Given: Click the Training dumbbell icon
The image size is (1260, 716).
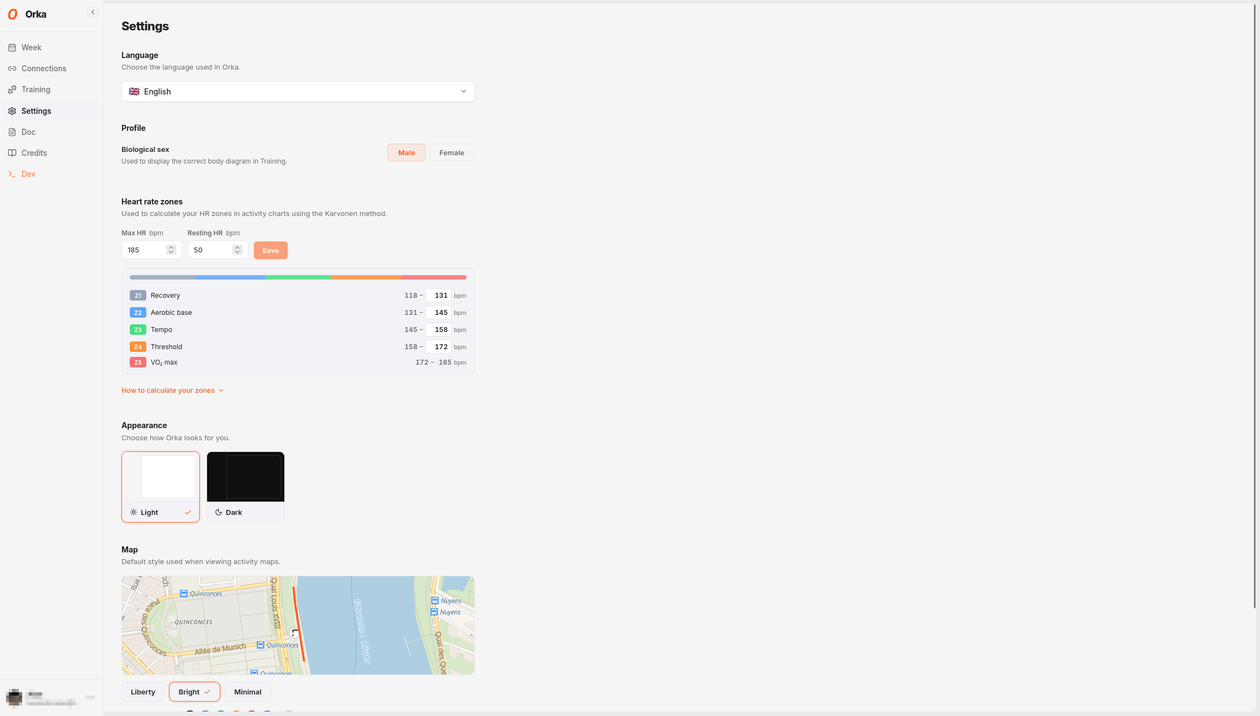Looking at the screenshot, I should 12,89.
